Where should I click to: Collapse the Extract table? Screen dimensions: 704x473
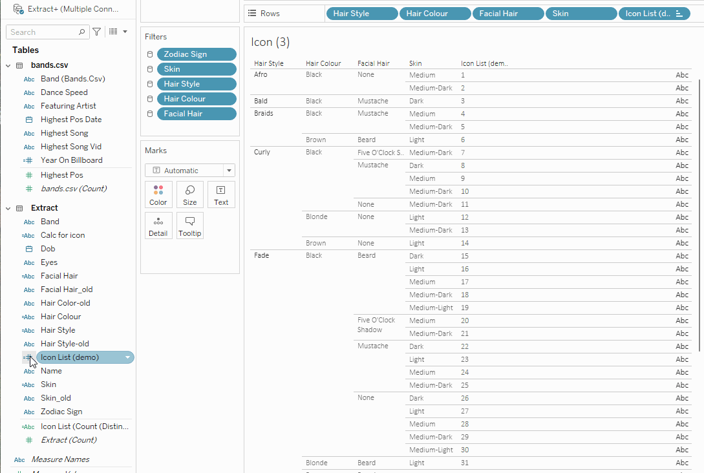pyautogui.click(x=8, y=208)
